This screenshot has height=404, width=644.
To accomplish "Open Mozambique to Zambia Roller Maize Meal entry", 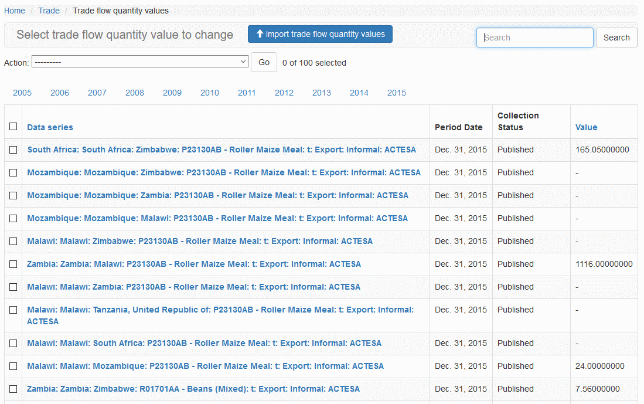I will point(217,195).
